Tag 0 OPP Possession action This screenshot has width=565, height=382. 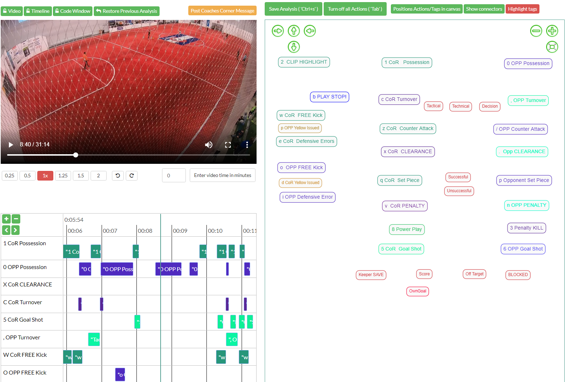(528, 64)
